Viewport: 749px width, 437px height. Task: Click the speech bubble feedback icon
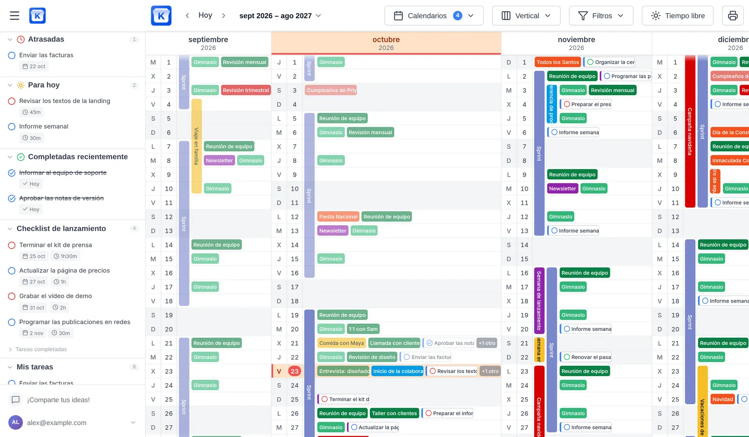[15, 400]
